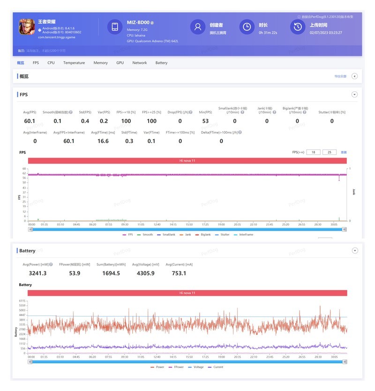375x391 pixels.
Task: Click info icon next to MIZ-BD00
Action: coord(152,23)
